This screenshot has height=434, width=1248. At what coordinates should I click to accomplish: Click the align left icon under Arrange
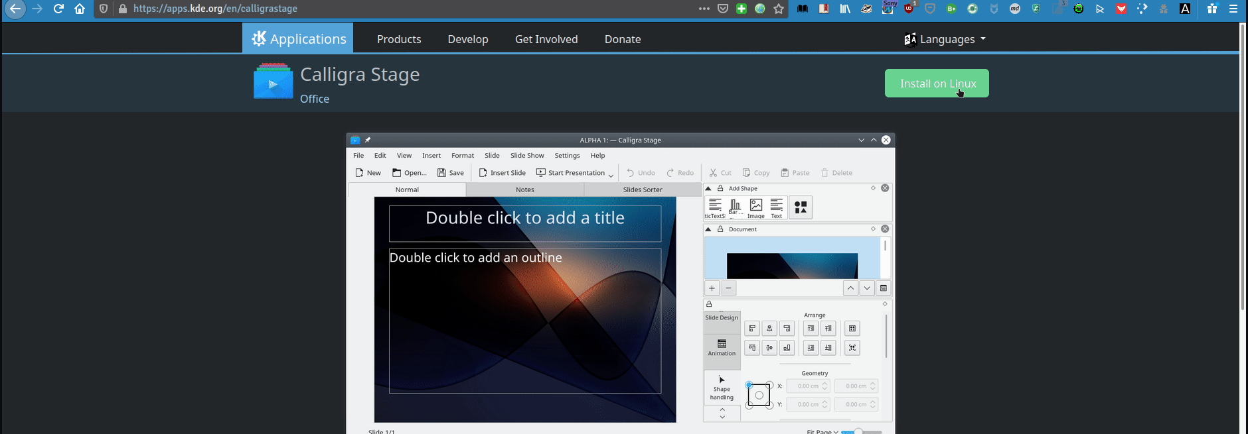coord(752,329)
